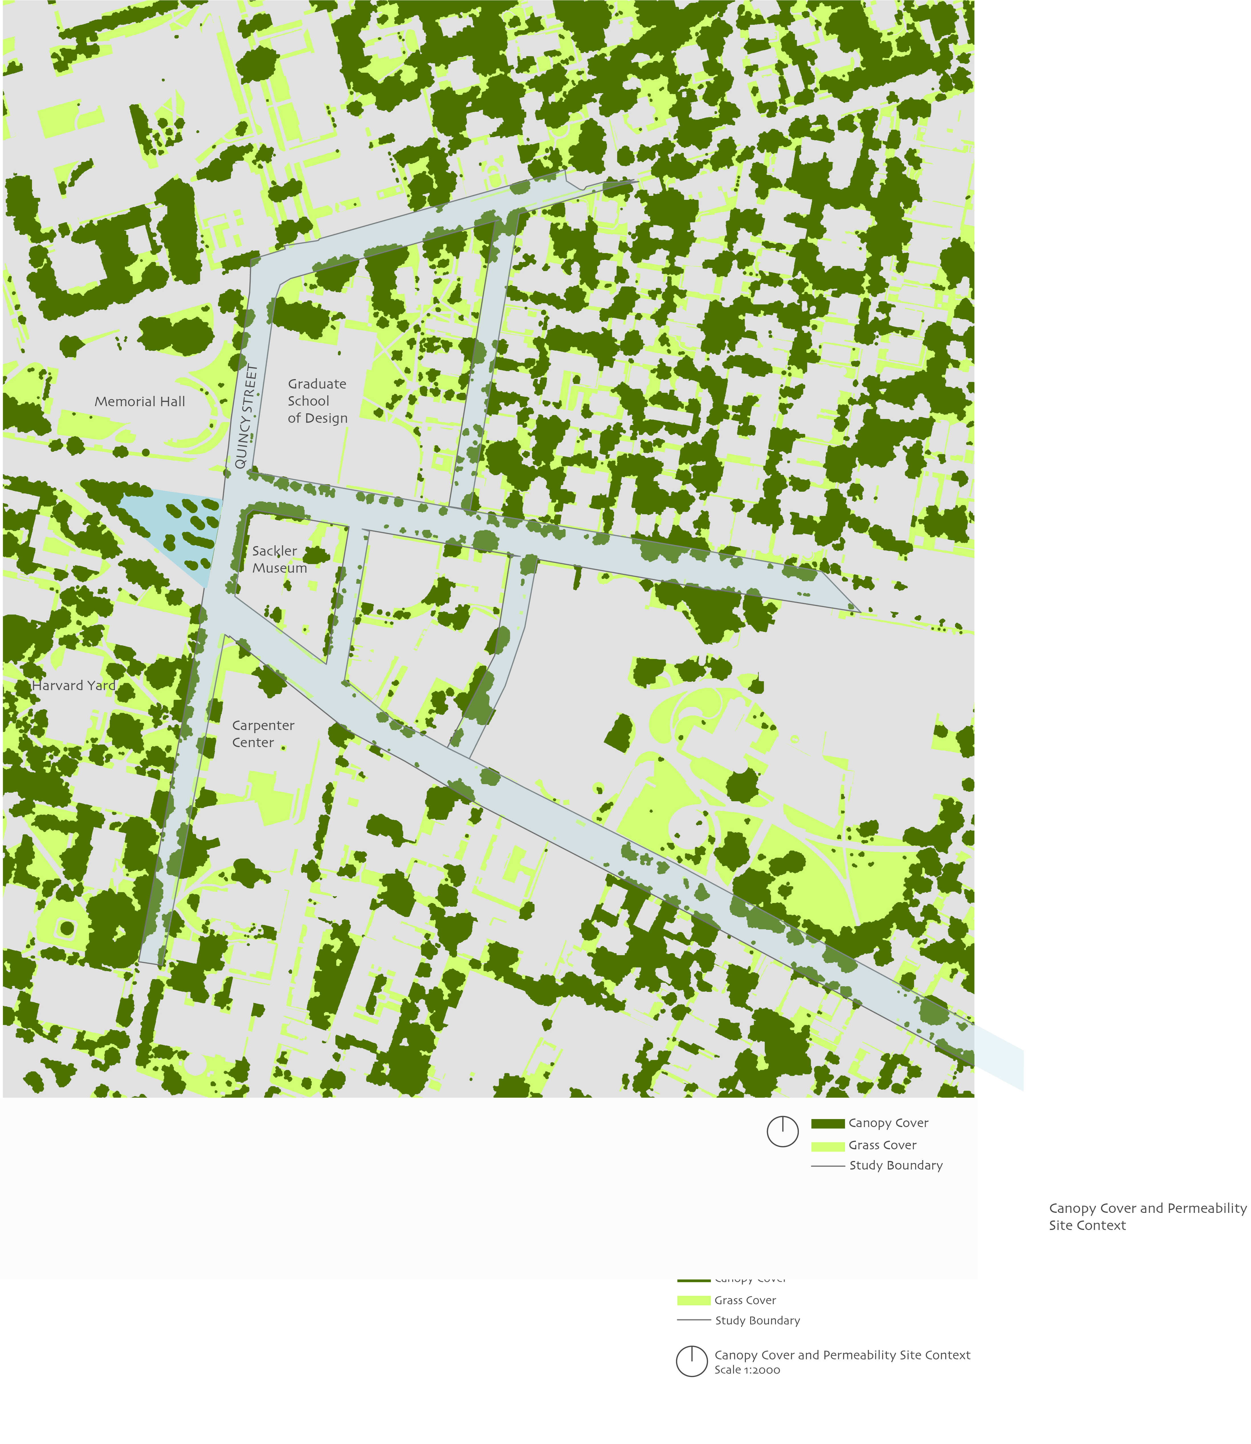1251x1444 pixels.
Task: Click the "Carpenter Center" map label
Action: 263,734
